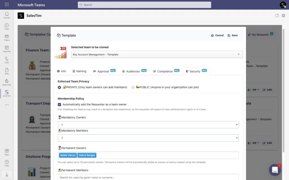The height and width of the screenshot is (180, 289).
Task: Click the user profile avatar
Action: (283, 5)
